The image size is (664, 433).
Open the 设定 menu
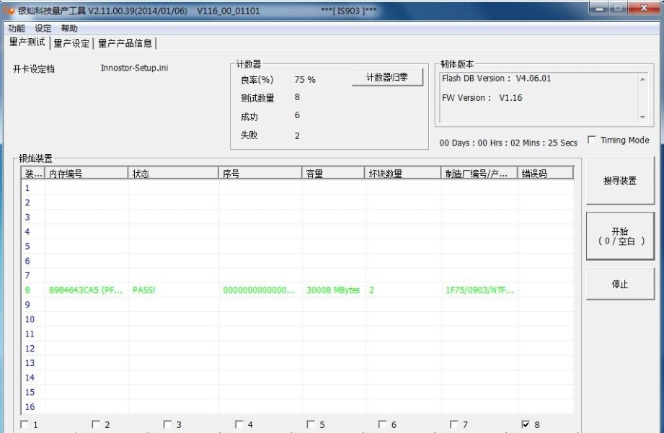(43, 28)
